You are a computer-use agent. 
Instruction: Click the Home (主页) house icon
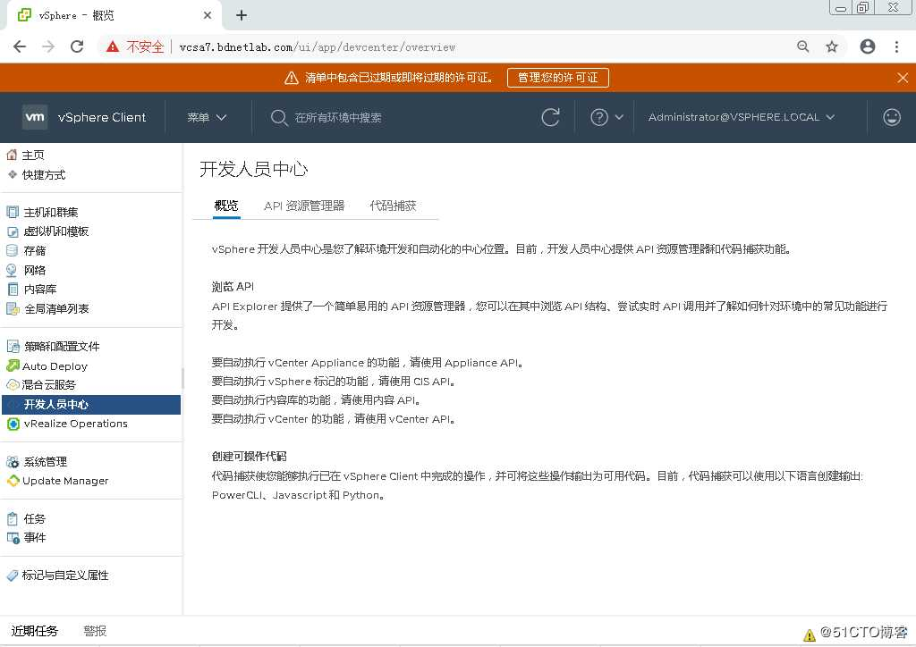pyautogui.click(x=12, y=155)
